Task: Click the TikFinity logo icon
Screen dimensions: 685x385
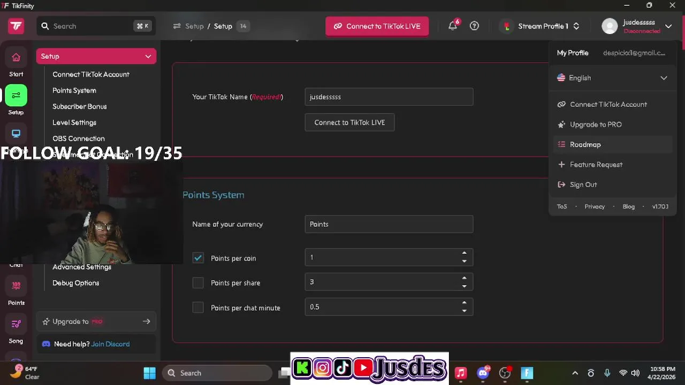Action: click(x=16, y=26)
